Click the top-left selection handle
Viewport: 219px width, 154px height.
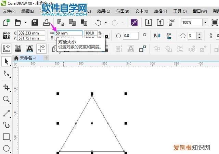(58, 94)
